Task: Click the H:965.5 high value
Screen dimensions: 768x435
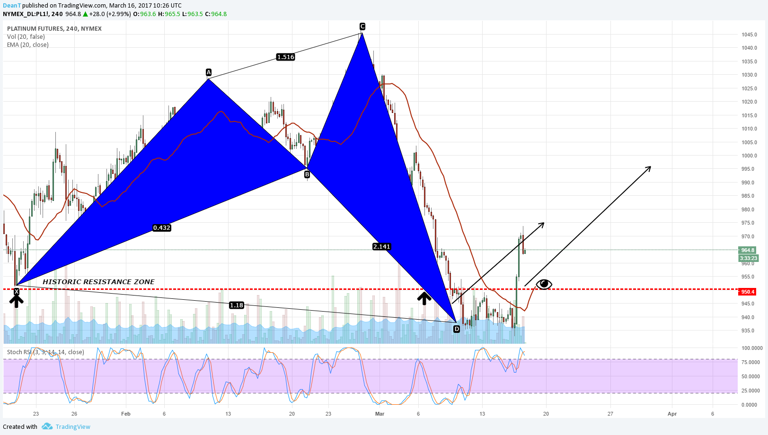Action: pyautogui.click(x=169, y=14)
